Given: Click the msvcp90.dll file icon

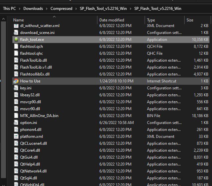Looking at the screenshot, I should 16,102.
